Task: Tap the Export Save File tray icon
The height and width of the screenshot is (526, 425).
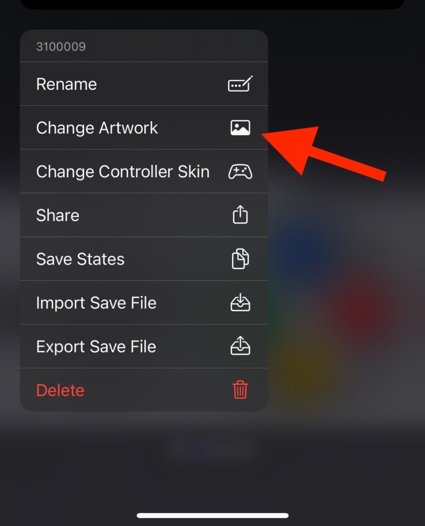Action: pyautogui.click(x=240, y=346)
